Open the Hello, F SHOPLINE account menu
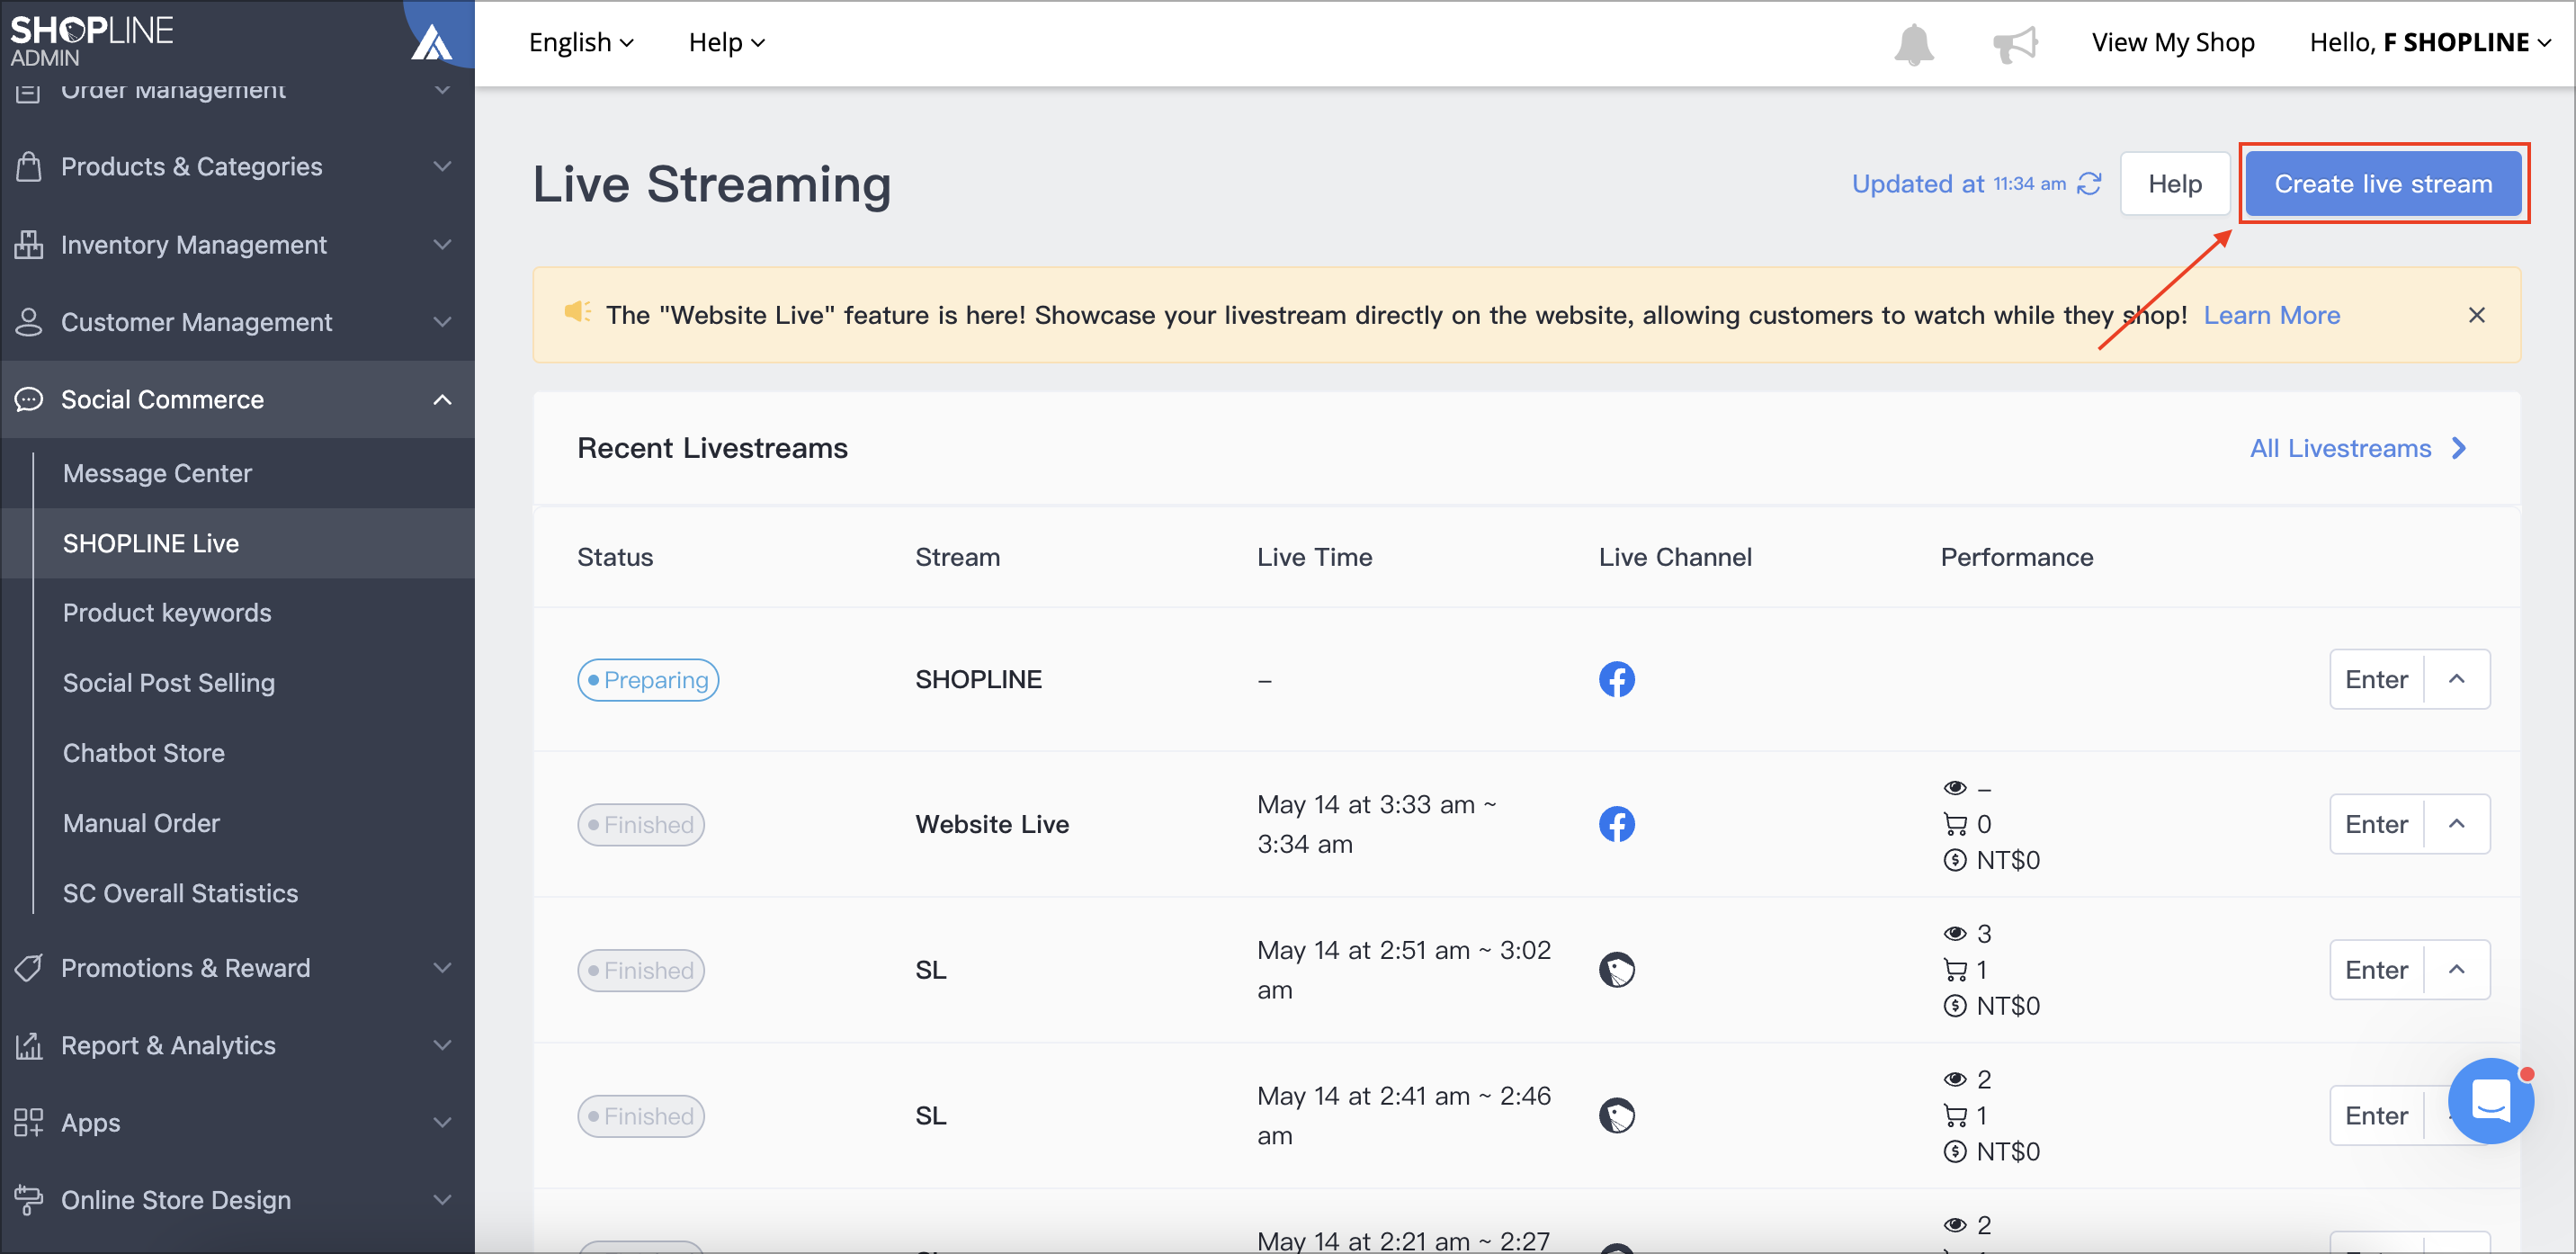This screenshot has height=1254, width=2576. coord(2429,42)
